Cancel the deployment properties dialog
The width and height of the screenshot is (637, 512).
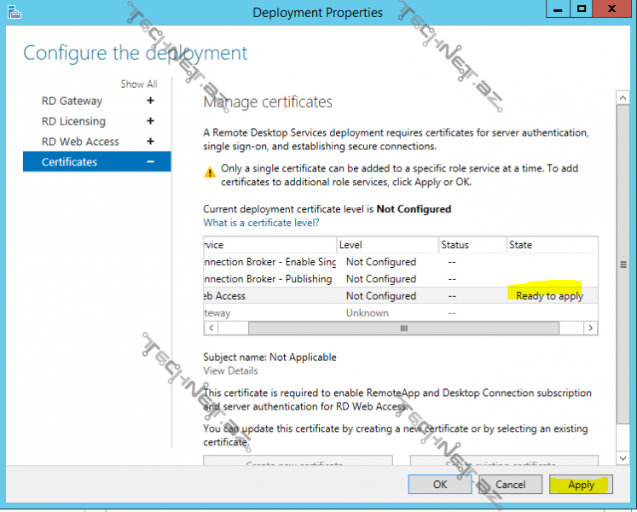click(510, 485)
